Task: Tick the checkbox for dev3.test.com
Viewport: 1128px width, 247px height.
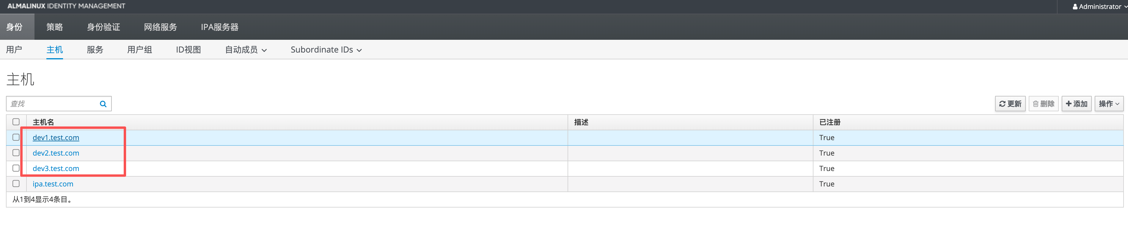Action: tap(16, 168)
